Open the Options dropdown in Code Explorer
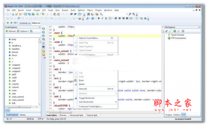Viewport: 207px width, 125px height. tap(23, 31)
